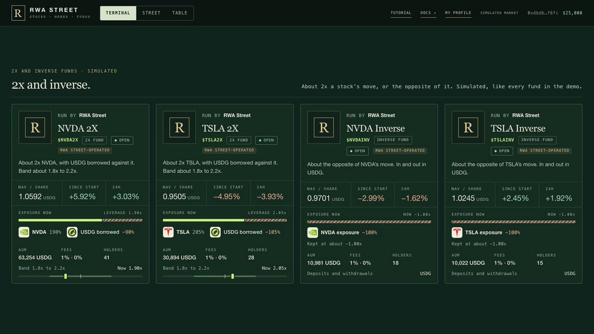Click the TSLA Inverse fund logo
Screen dimensions: 594x334
coord(468,128)
